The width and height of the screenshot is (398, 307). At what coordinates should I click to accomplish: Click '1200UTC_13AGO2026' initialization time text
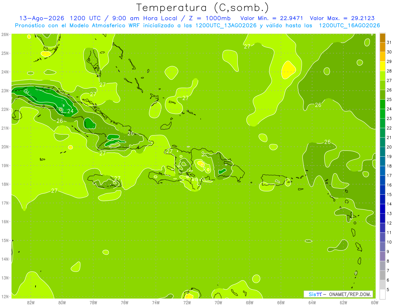[x=226, y=26]
